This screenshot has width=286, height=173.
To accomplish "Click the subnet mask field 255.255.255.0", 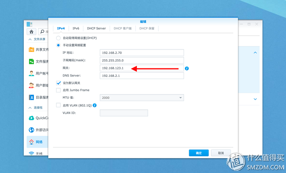I will 142,60.
